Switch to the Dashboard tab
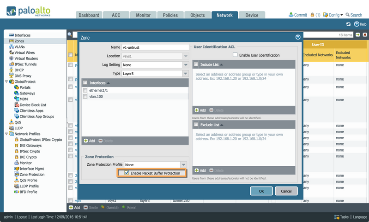The height and width of the screenshot is (222, 369). (x=89, y=15)
